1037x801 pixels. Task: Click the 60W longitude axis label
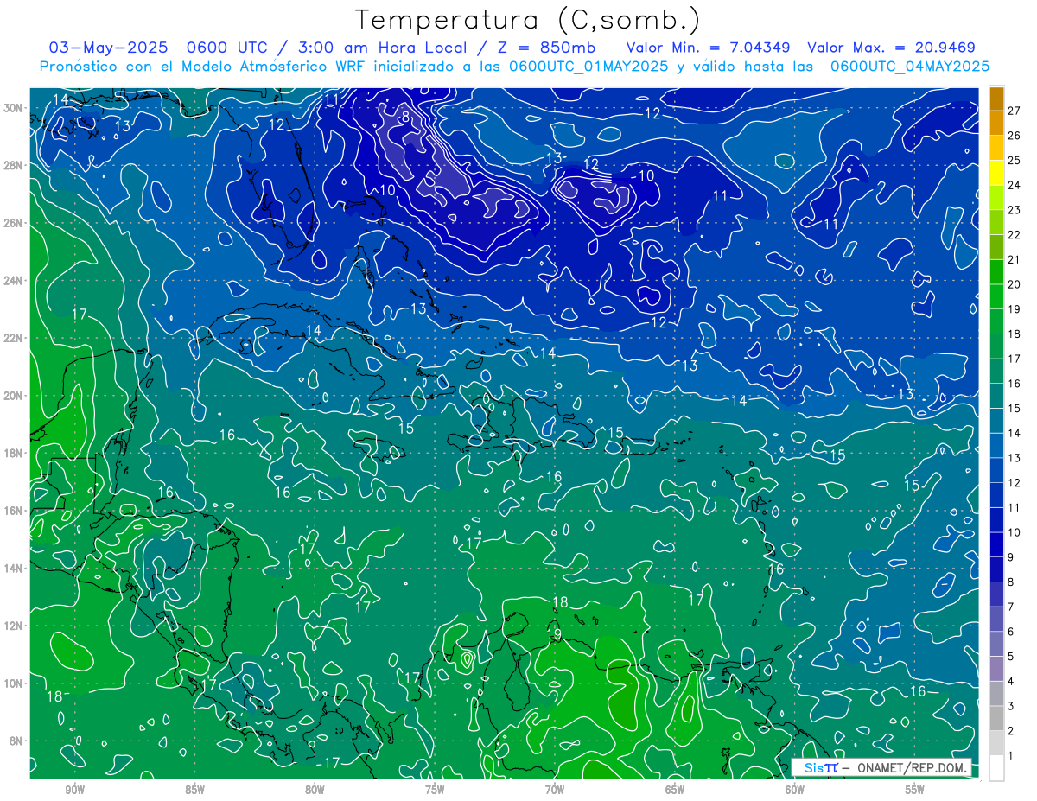pyautogui.click(x=795, y=790)
